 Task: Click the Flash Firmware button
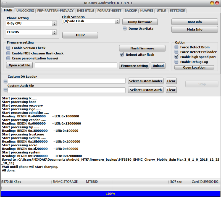click(x=142, y=48)
